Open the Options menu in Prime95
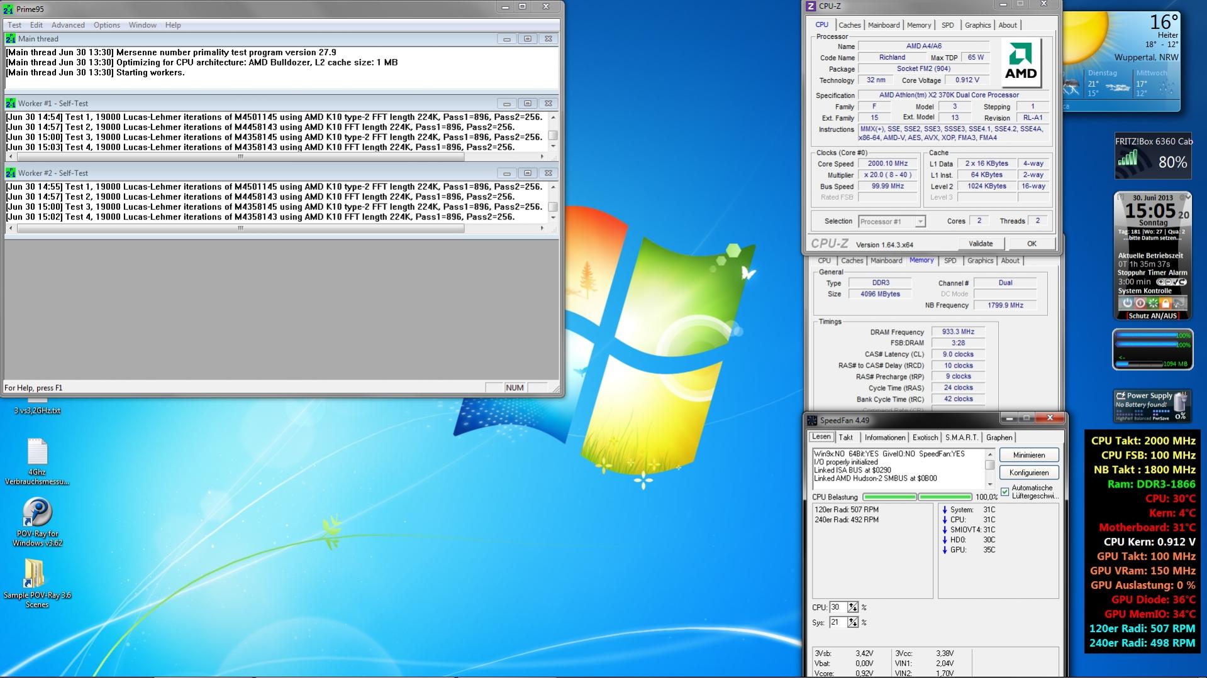The width and height of the screenshot is (1207, 678). pyautogui.click(x=107, y=25)
